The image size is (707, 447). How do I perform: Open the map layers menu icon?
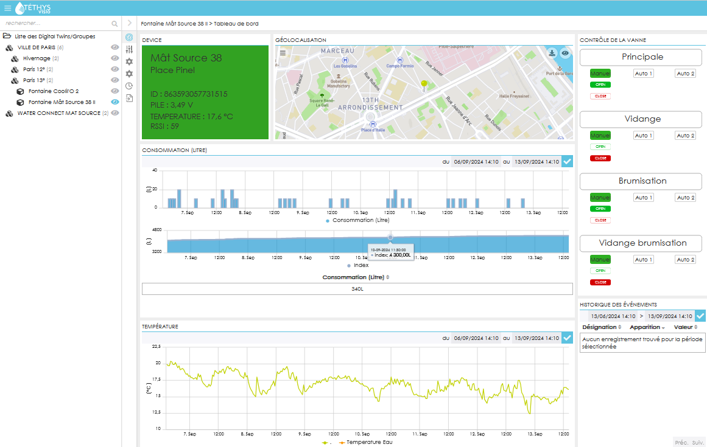click(x=283, y=53)
